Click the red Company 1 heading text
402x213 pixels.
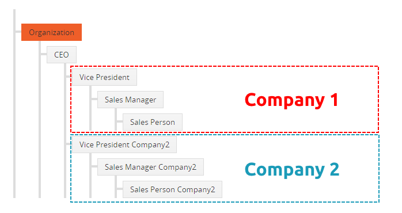(x=292, y=100)
